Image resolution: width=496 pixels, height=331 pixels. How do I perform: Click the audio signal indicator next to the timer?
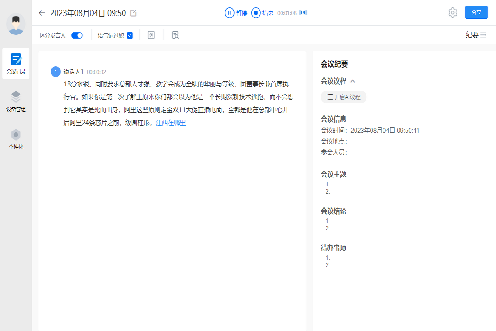[303, 13]
